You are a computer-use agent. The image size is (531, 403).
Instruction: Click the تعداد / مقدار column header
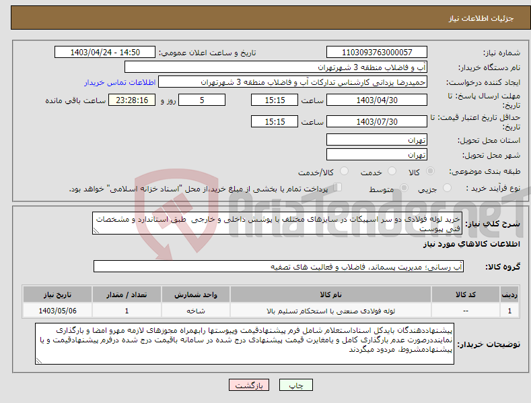(127, 294)
